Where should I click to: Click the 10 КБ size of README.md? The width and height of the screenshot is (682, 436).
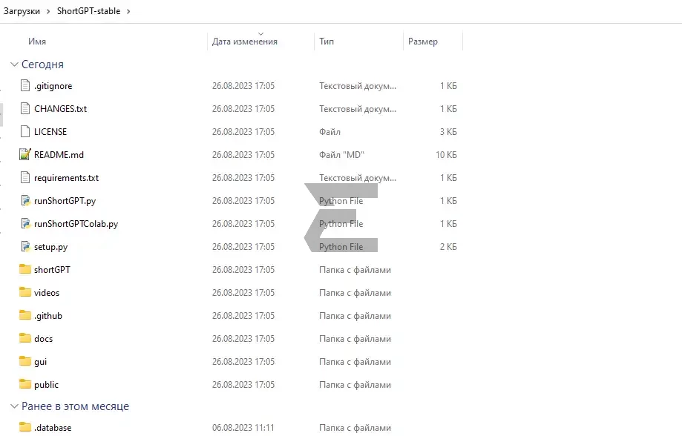pyautogui.click(x=446, y=155)
